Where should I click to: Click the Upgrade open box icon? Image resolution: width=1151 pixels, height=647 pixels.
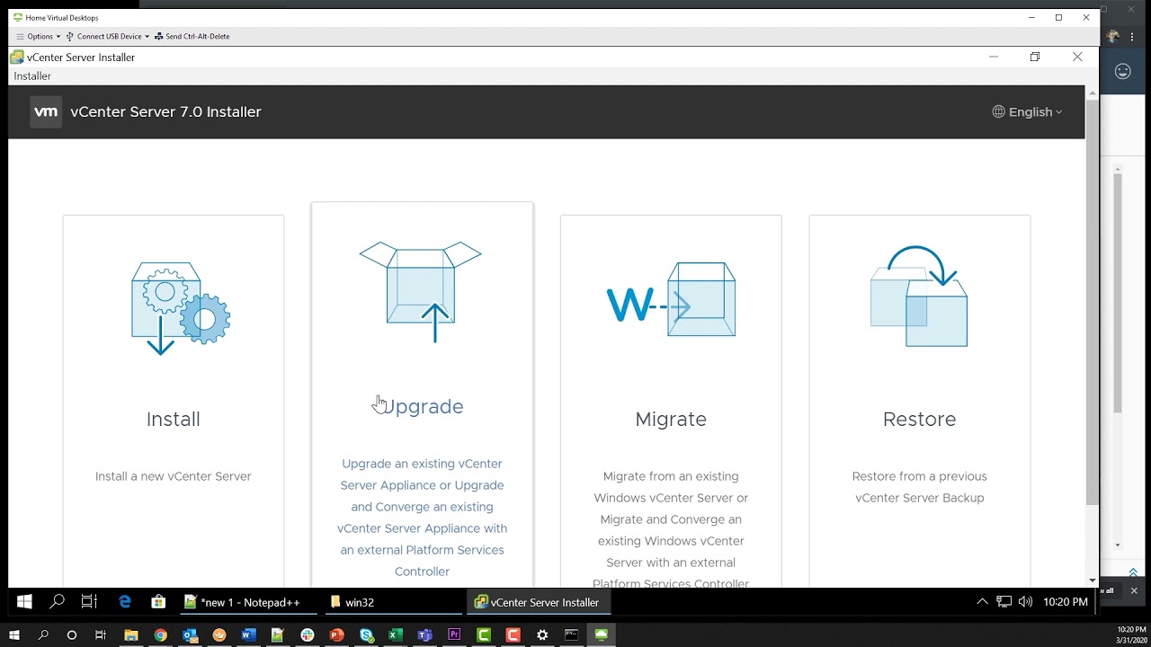(x=421, y=292)
